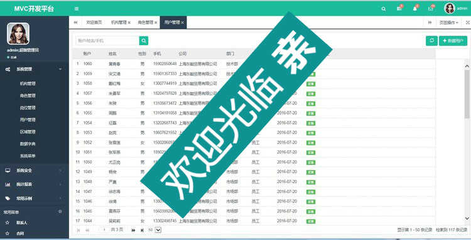Expand the 常用示例 menu section

pos(60,198)
